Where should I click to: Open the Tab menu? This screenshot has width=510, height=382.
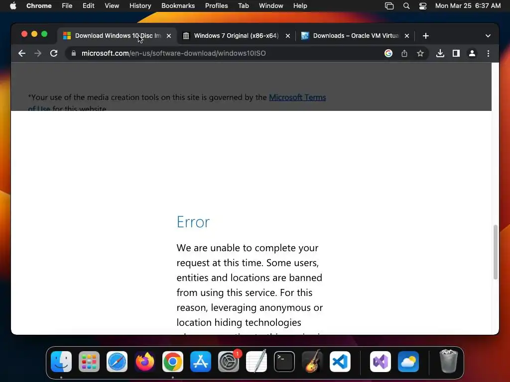[x=243, y=6]
